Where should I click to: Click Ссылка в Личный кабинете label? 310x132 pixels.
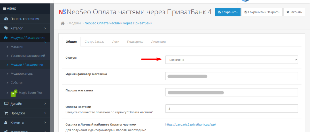(x=101, y=124)
